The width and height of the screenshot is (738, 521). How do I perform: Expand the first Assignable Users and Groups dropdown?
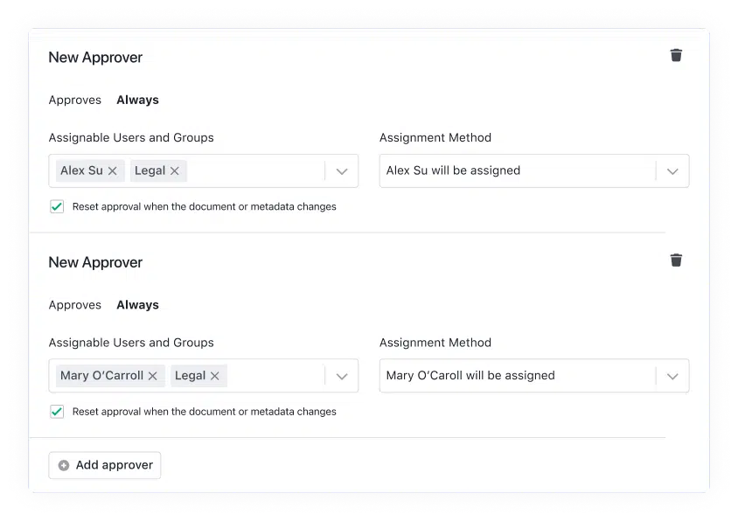tap(341, 170)
